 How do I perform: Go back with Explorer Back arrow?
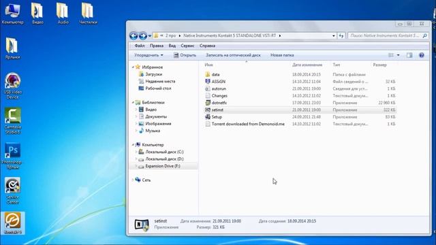pos(134,35)
